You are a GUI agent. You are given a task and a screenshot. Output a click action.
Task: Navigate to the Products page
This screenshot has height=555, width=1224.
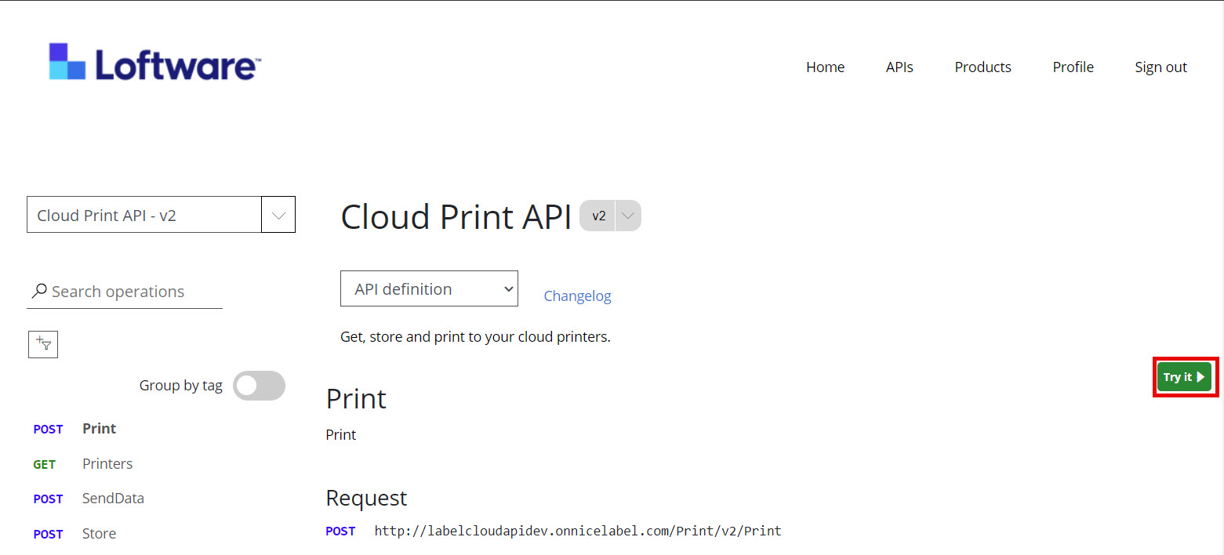pyautogui.click(x=982, y=67)
